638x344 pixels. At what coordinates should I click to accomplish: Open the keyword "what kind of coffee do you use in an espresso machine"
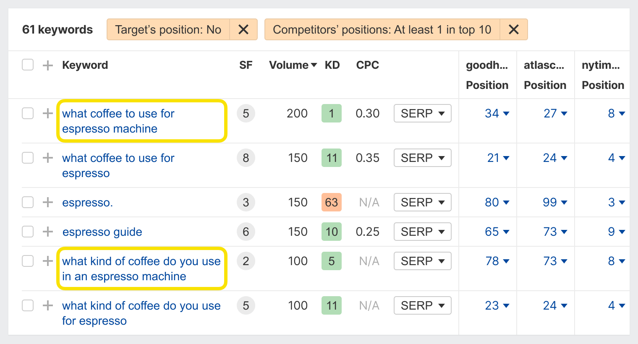pyautogui.click(x=141, y=268)
